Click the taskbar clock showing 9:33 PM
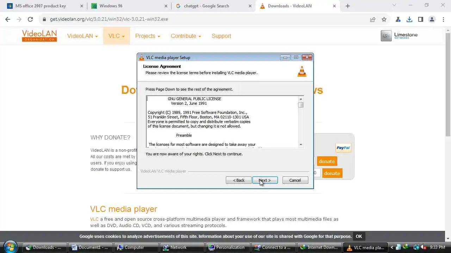 (438, 247)
